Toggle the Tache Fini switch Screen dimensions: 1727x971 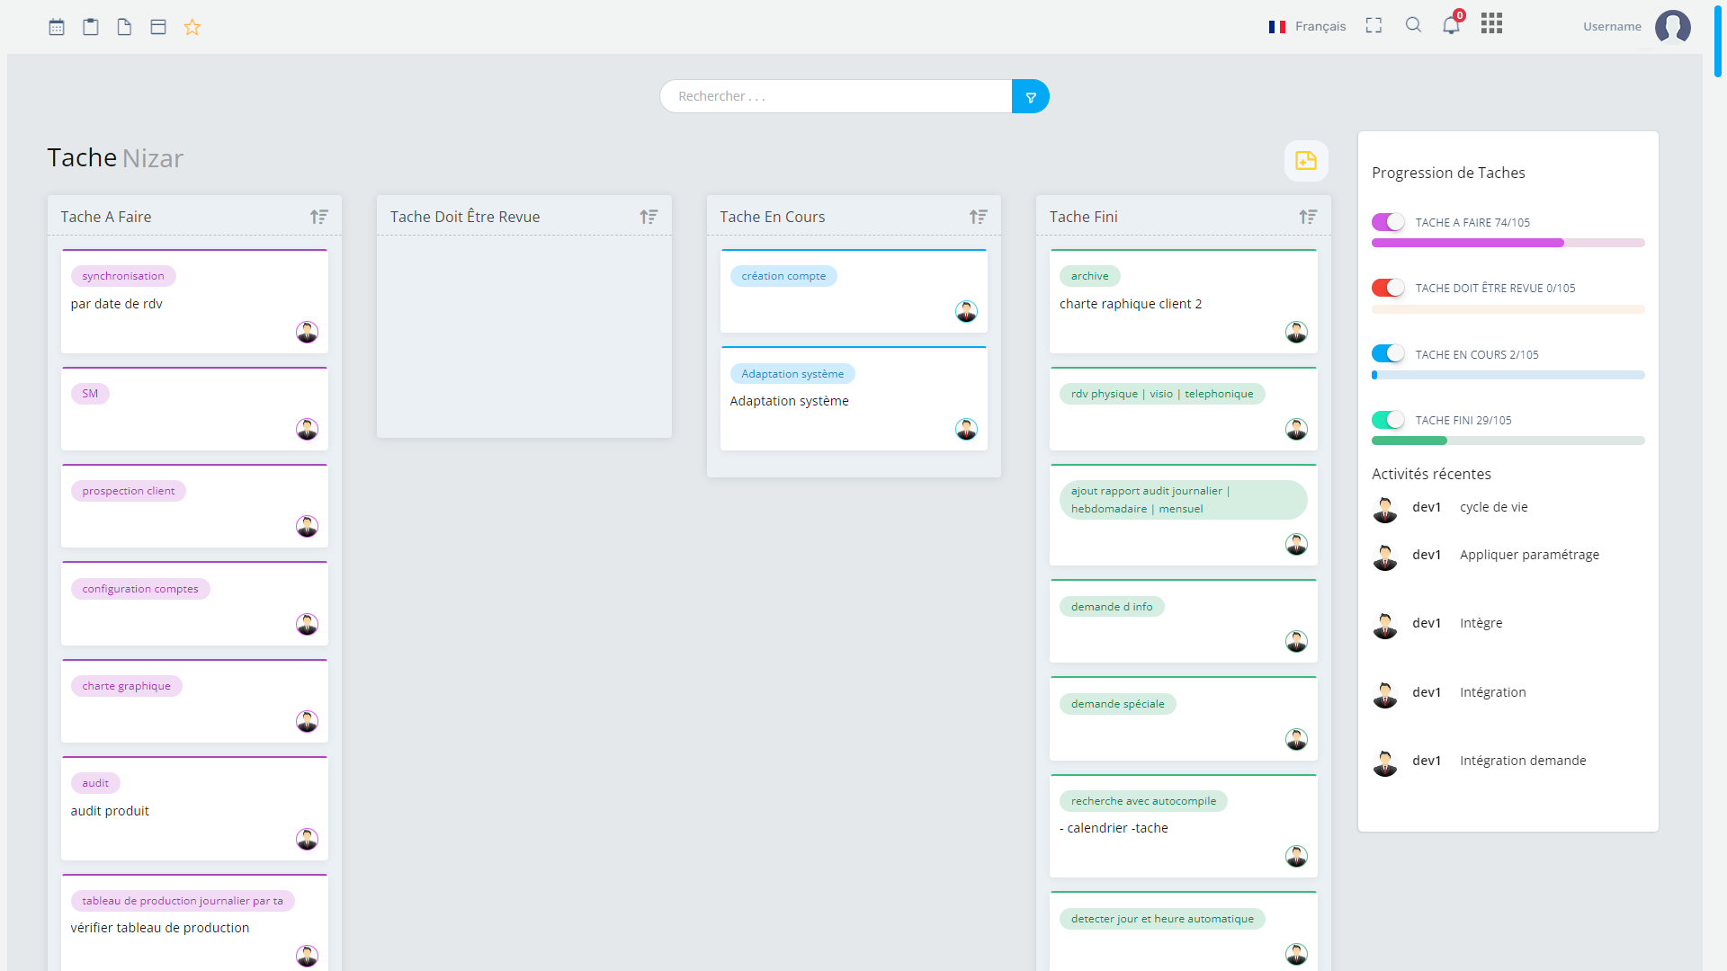pos(1388,420)
